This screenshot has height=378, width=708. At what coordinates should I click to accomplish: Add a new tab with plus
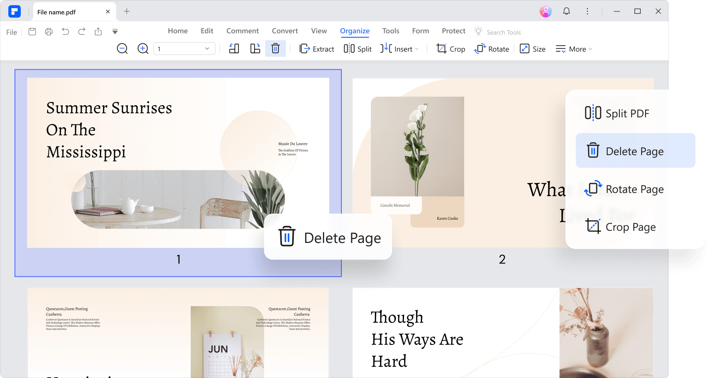point(127,11)
